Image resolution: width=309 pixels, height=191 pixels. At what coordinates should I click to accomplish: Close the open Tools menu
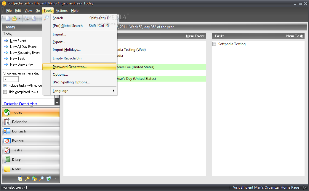pyautogui.click(x=48, y=11)
